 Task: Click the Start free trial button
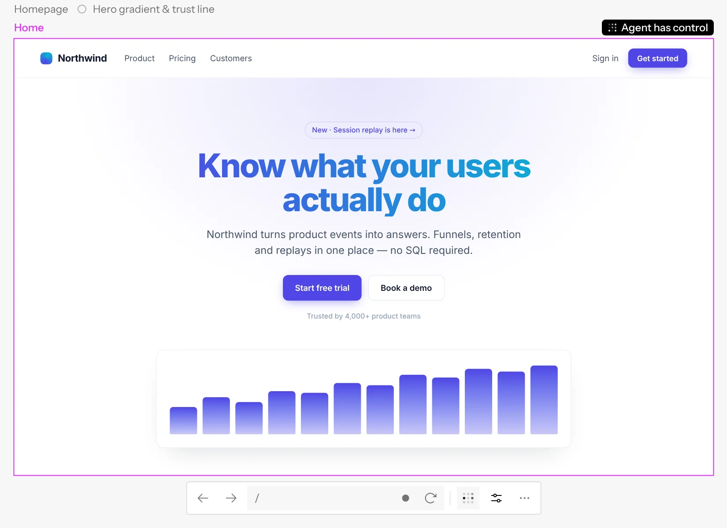(322, 288)
